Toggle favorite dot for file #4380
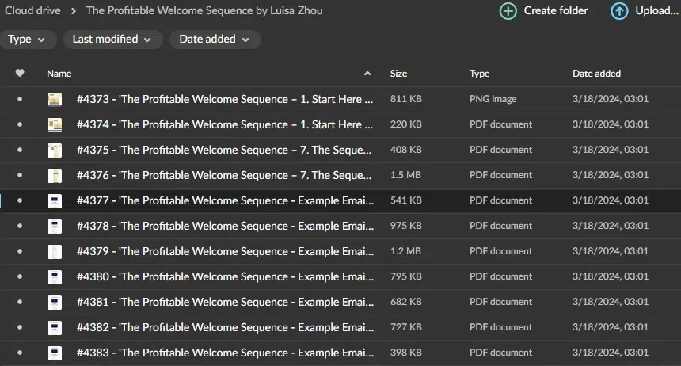This screenshot has height=366, width=681. 20,276
